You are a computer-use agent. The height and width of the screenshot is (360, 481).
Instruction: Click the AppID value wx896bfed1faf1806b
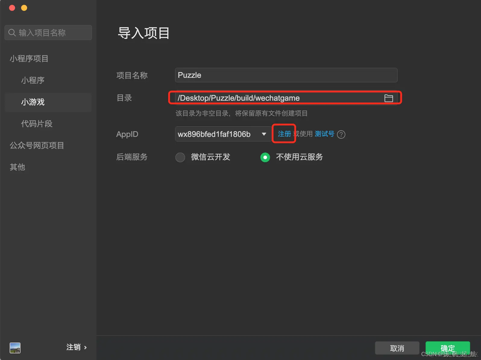point(214,134)
